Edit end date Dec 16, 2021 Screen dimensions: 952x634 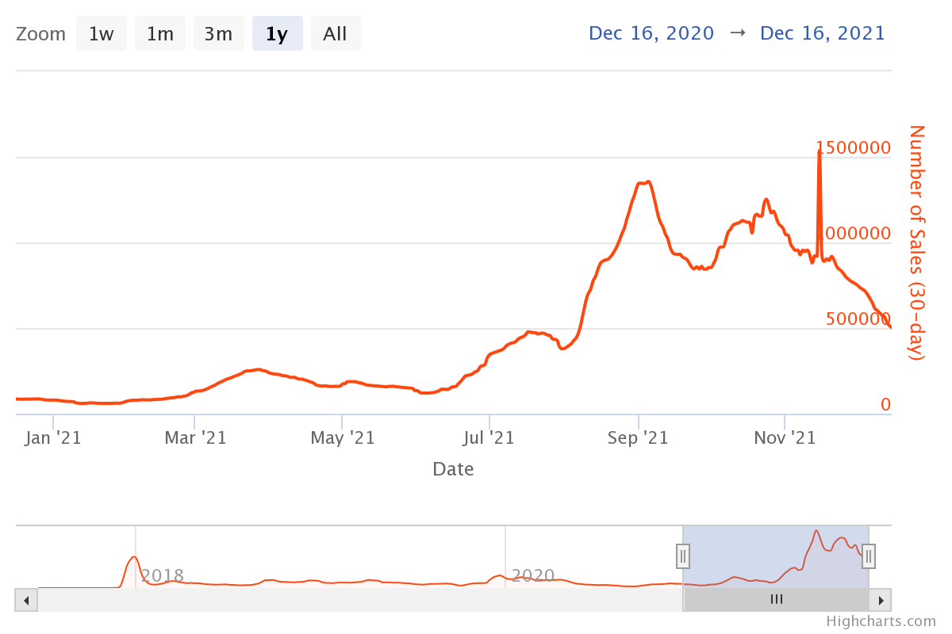[x=823, y=33]
